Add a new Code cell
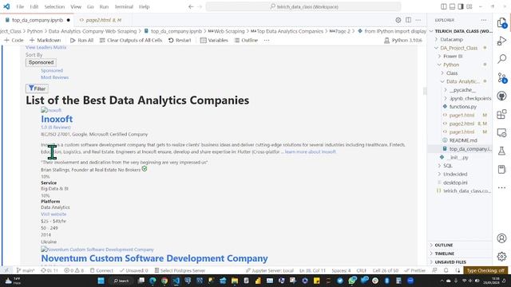The height and width of the screenshot is (287, 511). [x=14, y=41]
